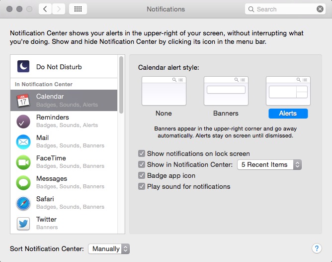Screen dimensions: 332x262
Task: Open help with the question mark button
Action: 317,248
